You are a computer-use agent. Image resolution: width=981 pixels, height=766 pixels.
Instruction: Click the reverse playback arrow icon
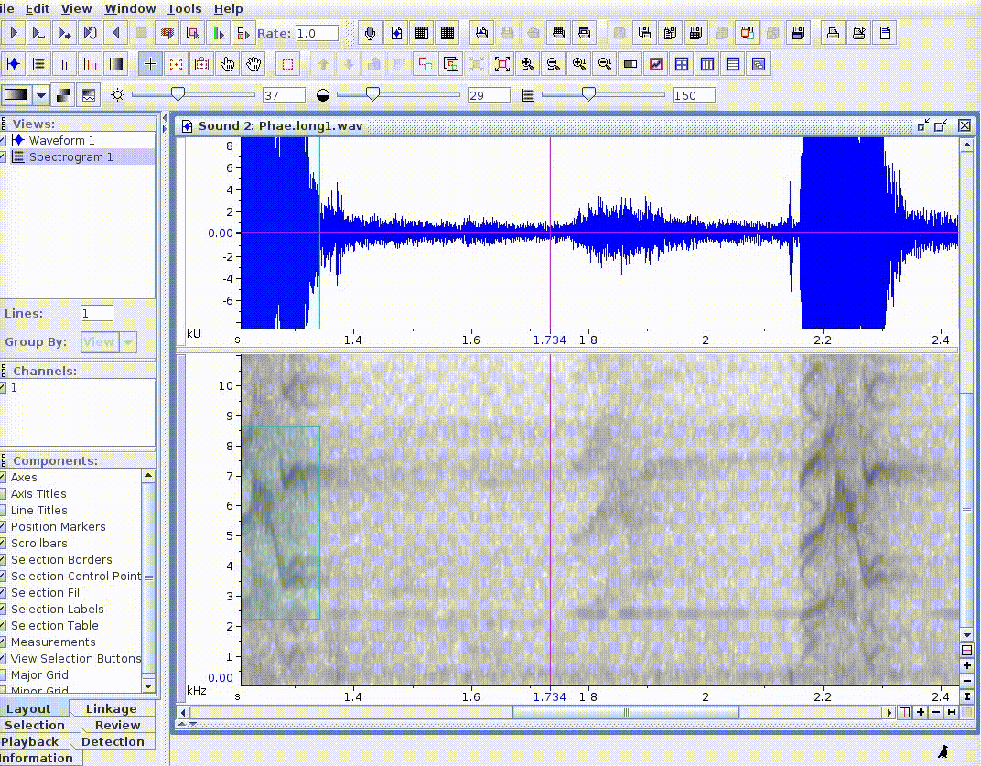115,33
